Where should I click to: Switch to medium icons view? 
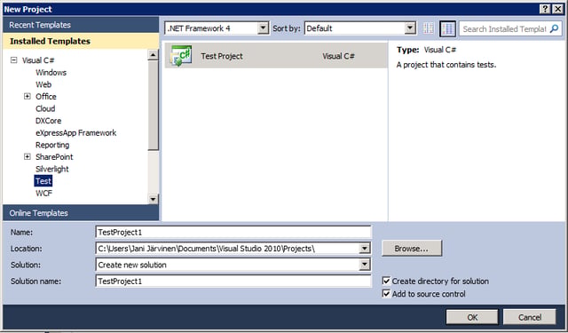447,28
